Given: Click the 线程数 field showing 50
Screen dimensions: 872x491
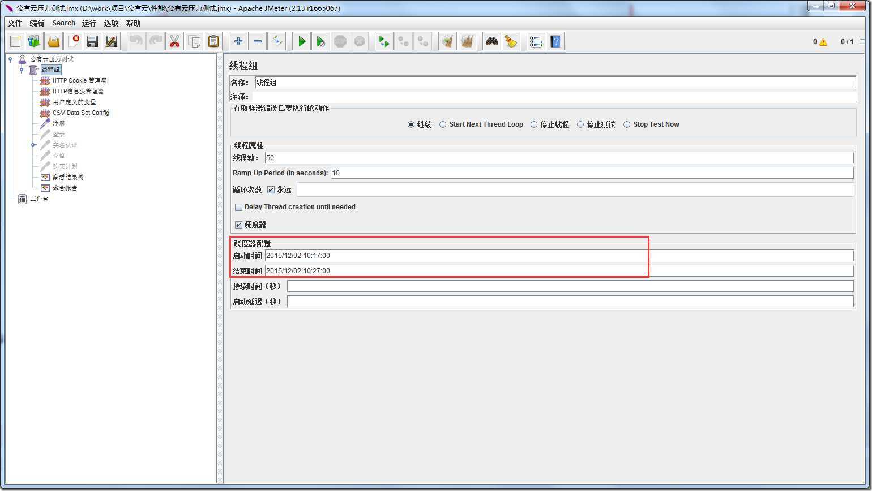Looking at the screenshot, I should pos(559,158).
